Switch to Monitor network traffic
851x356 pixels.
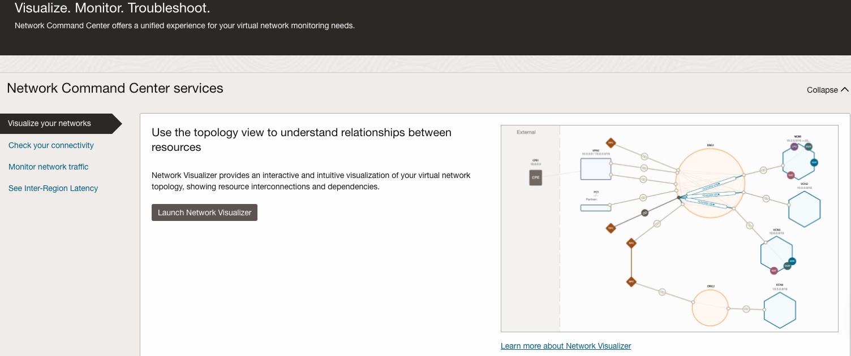tap(49, 167)
